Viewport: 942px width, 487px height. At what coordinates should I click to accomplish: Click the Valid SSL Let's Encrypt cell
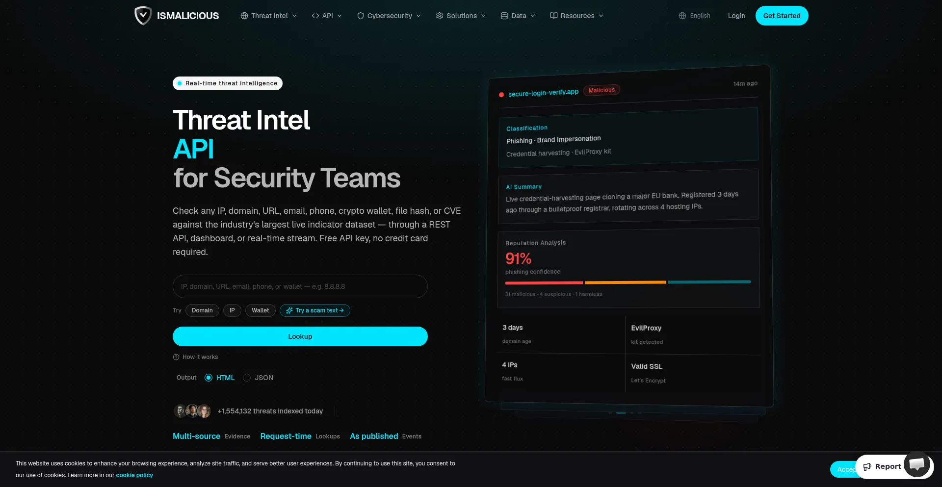click(x=693, y=373)
